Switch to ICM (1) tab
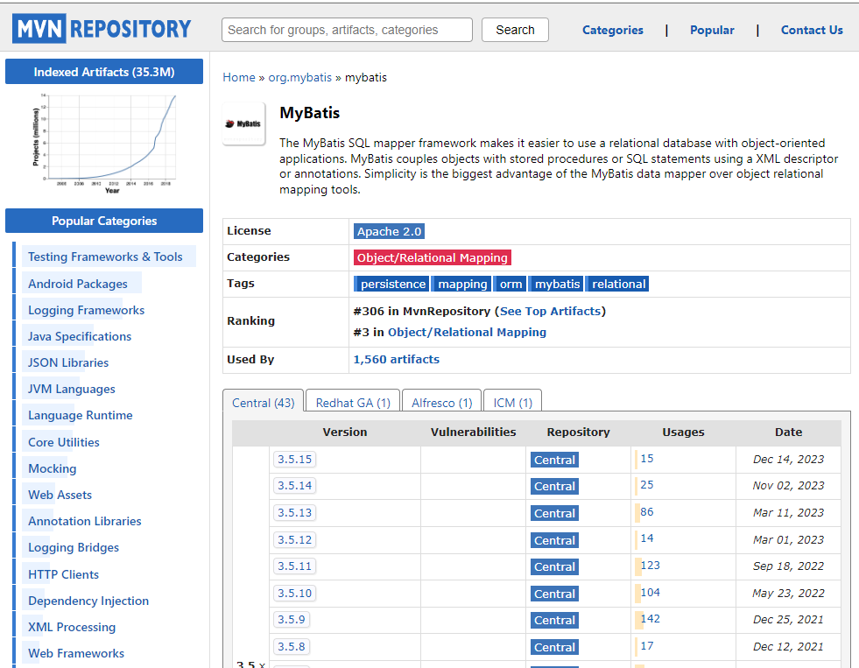Screen dimensions: 859x668 click(x=513, y=403)
